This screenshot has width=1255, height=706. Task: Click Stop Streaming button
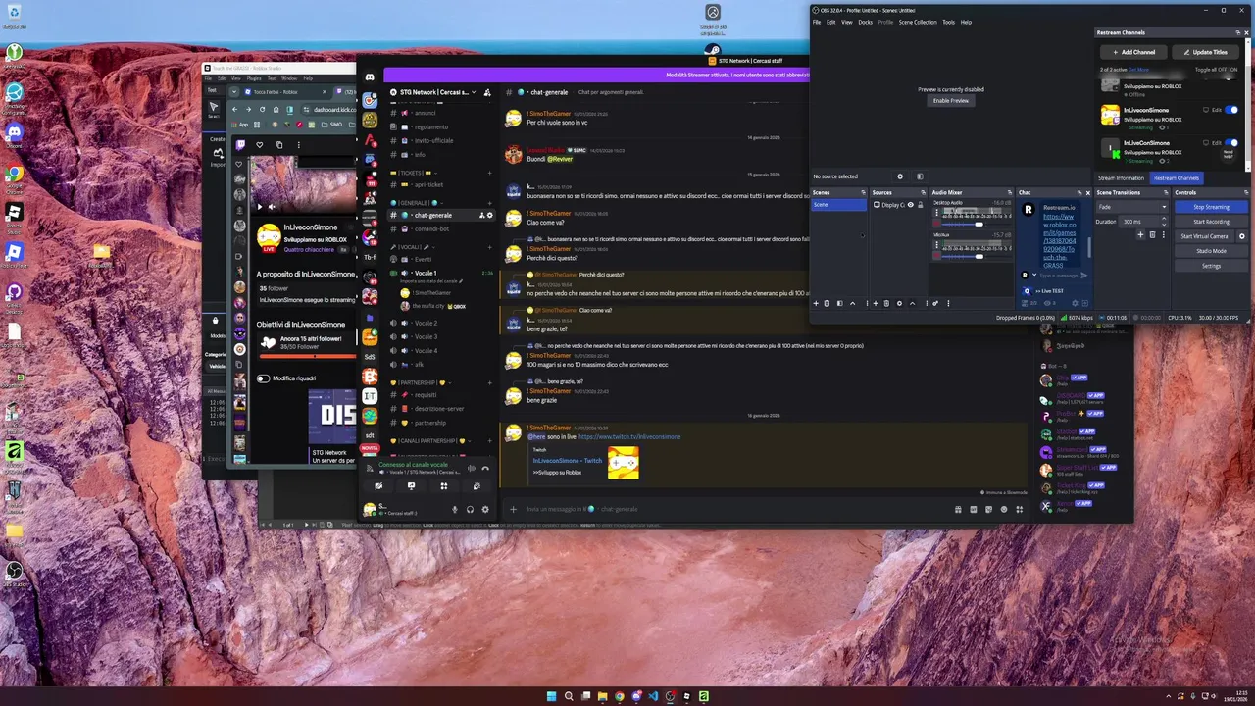pyautogui.click(x=1211, y=207)
